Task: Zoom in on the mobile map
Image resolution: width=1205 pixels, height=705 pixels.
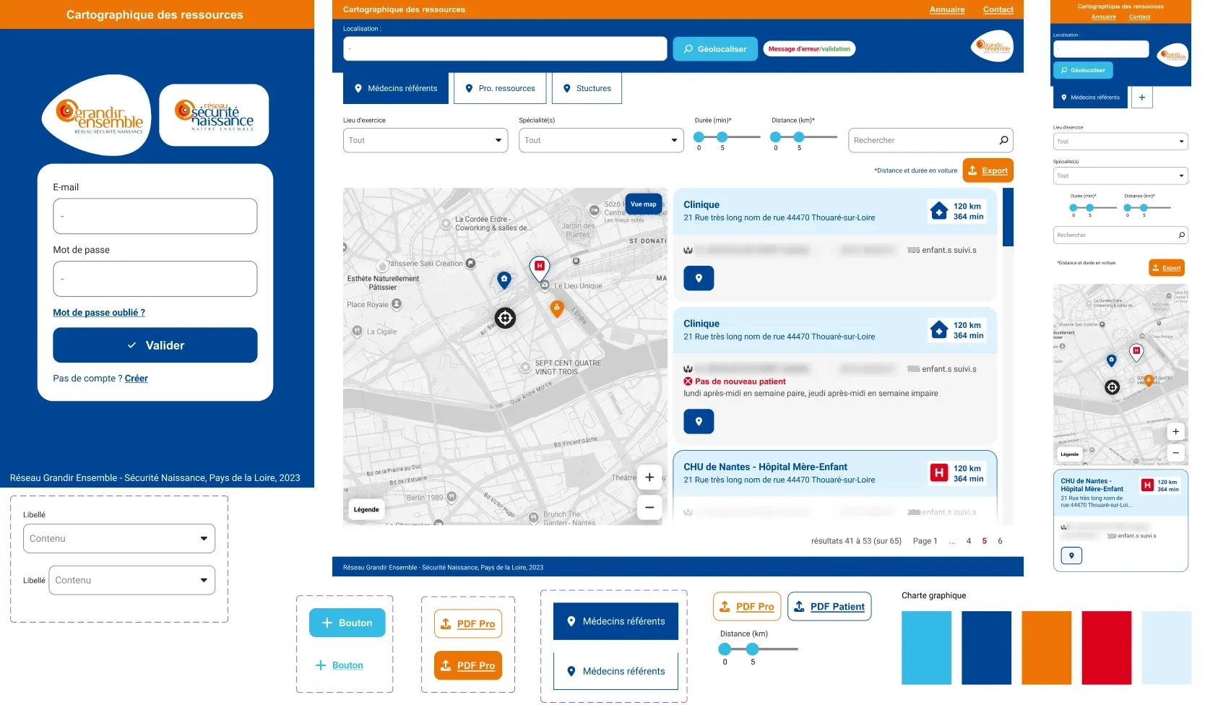Action: [1175, 431]
